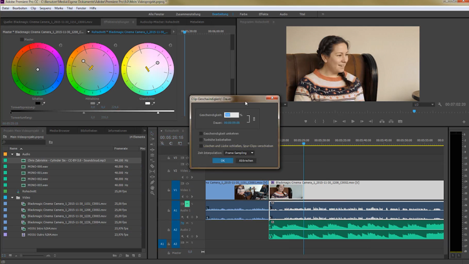Tick 'Löschen und Lücke schließen' checkbox
The height and width of the screenshot is (264, 469).
tap(201, 146)
